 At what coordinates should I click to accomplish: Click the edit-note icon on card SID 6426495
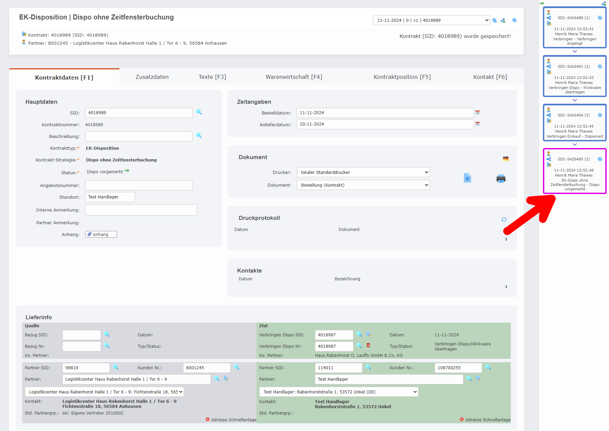pyautogui.click(x=549, y=164)
